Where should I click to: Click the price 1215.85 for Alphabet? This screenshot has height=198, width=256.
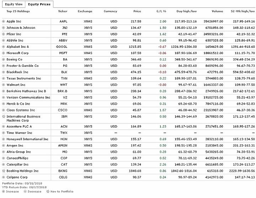pyautogui.click(x=135, y=47)
